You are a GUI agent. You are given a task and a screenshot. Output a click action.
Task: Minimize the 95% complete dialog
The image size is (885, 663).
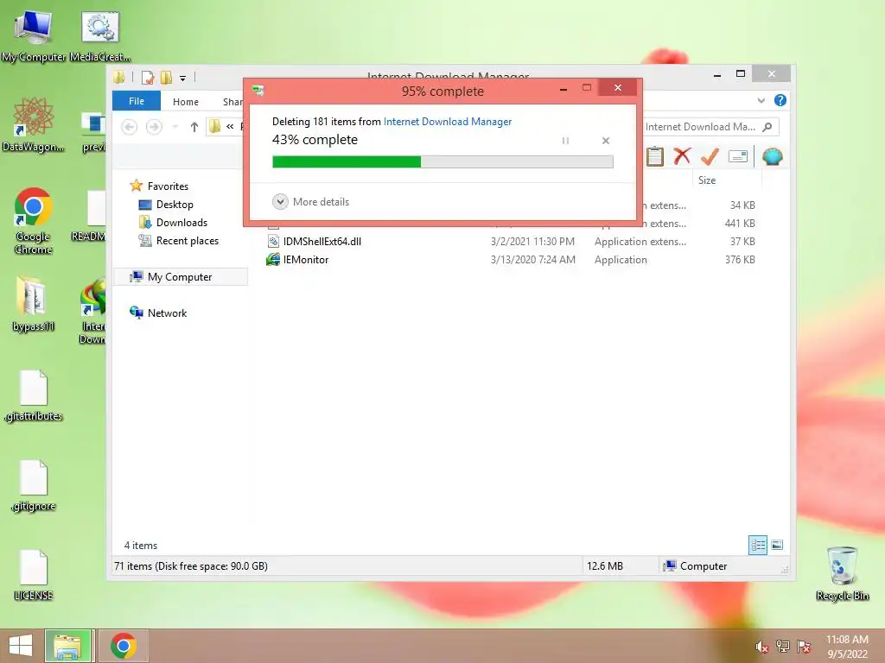click(x=563, y=89)
